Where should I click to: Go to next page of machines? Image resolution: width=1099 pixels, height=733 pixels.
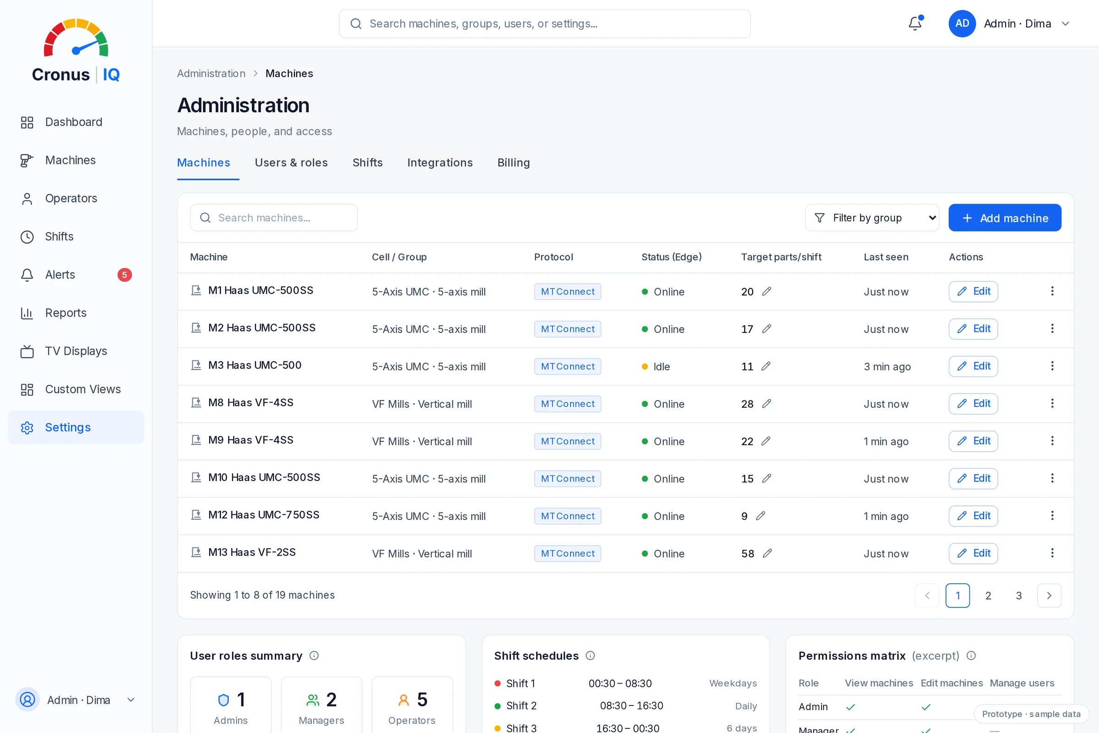click(x=1049, y=596)
